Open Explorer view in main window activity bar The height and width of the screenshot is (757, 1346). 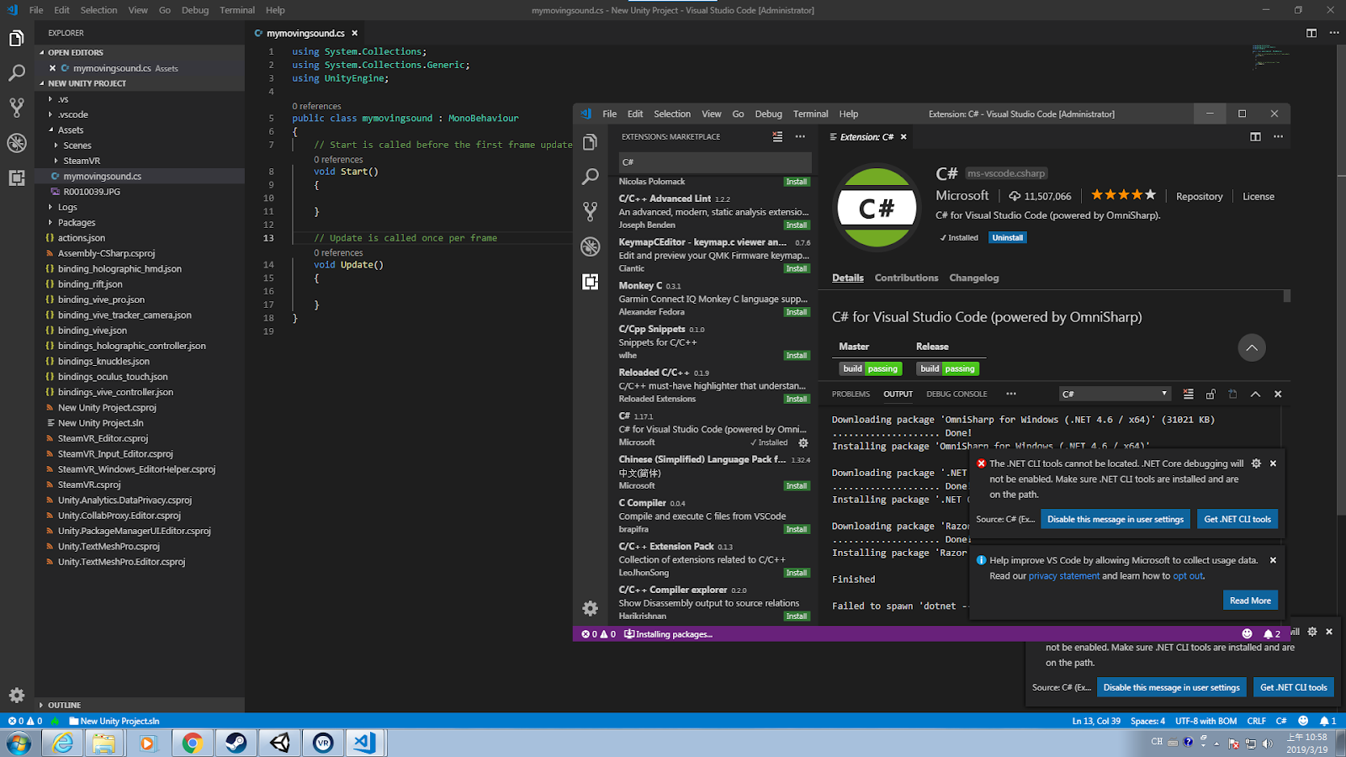click(x=17, y=39)
